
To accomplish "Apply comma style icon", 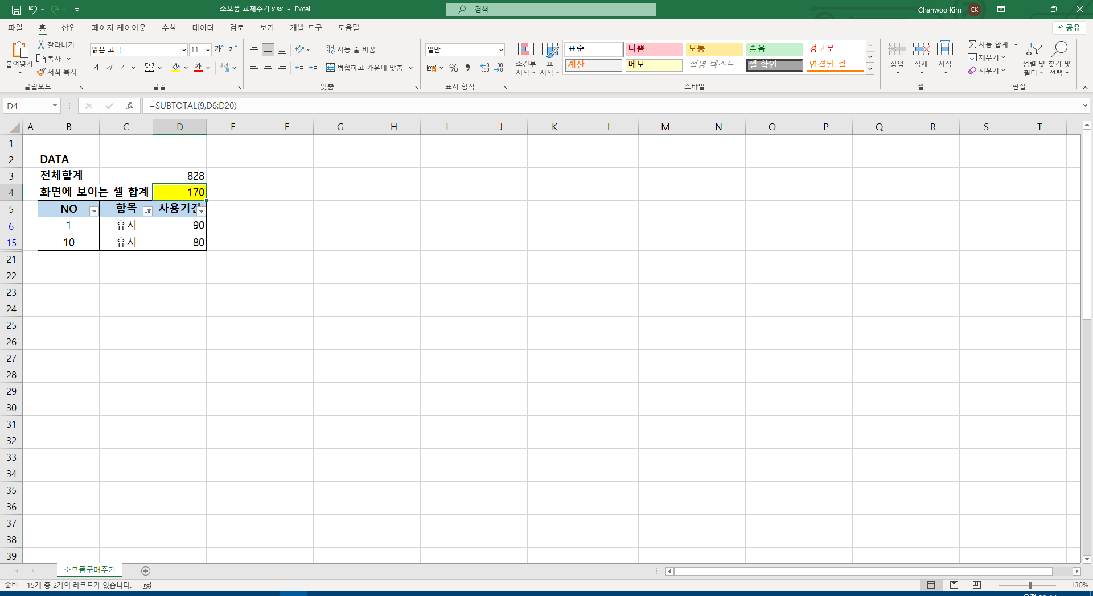I will tap(467, 68).
